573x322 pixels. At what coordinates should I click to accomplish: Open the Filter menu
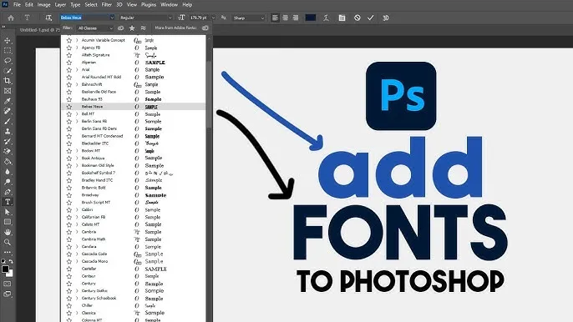click(107, 5)
